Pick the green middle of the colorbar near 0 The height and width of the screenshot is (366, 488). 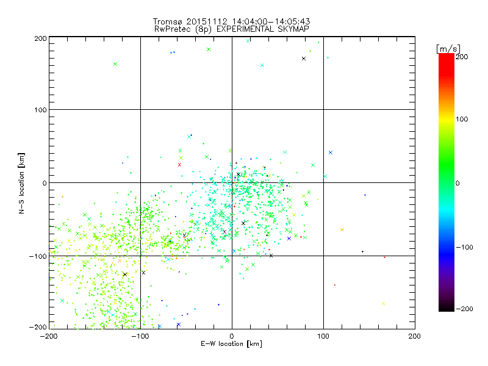click(447, 182)
